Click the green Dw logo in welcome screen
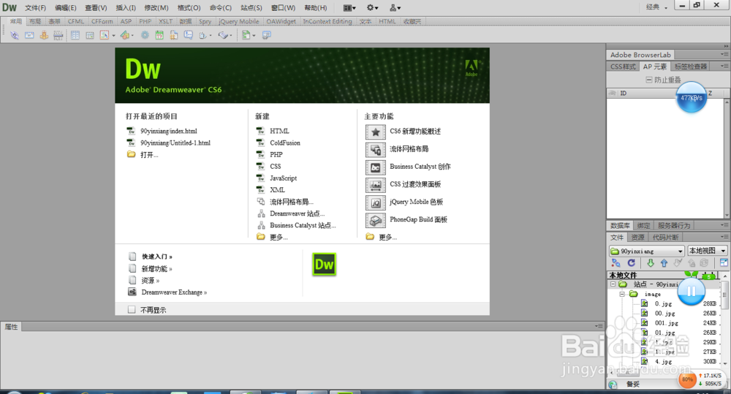This screenshot has width=731, height=394. [324, 265]
